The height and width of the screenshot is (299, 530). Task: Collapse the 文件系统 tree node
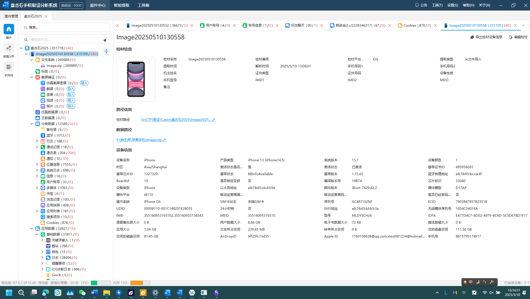coord(32,60)
